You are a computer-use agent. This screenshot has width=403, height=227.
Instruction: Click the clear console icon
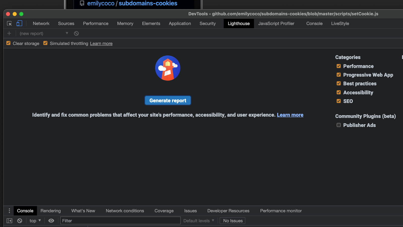coord(20,221)
